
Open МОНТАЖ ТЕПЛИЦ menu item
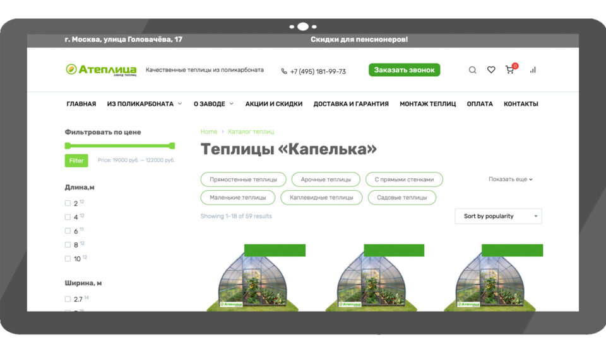[428, 104]
